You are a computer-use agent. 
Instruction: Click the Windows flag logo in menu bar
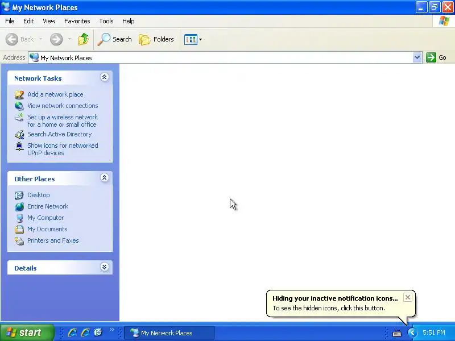[x=444, y=21]
